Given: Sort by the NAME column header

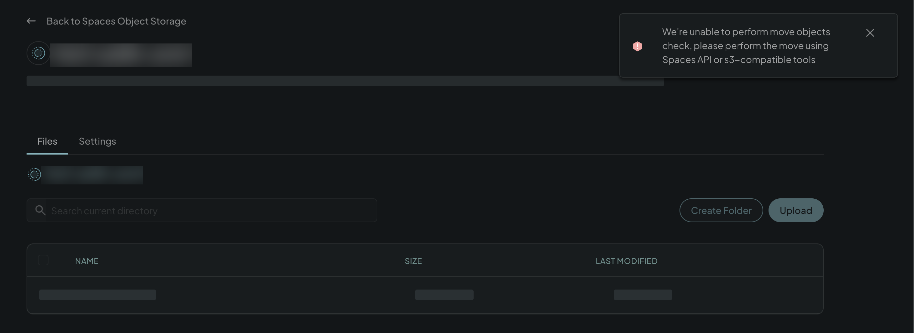Looking at the screenshot, I should click(87, 261).
